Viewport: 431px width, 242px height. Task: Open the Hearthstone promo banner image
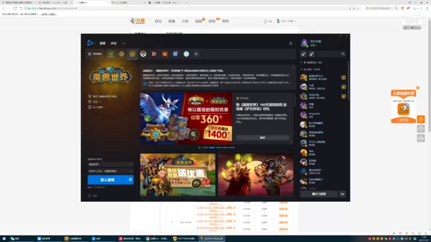(x=186, y=118)
